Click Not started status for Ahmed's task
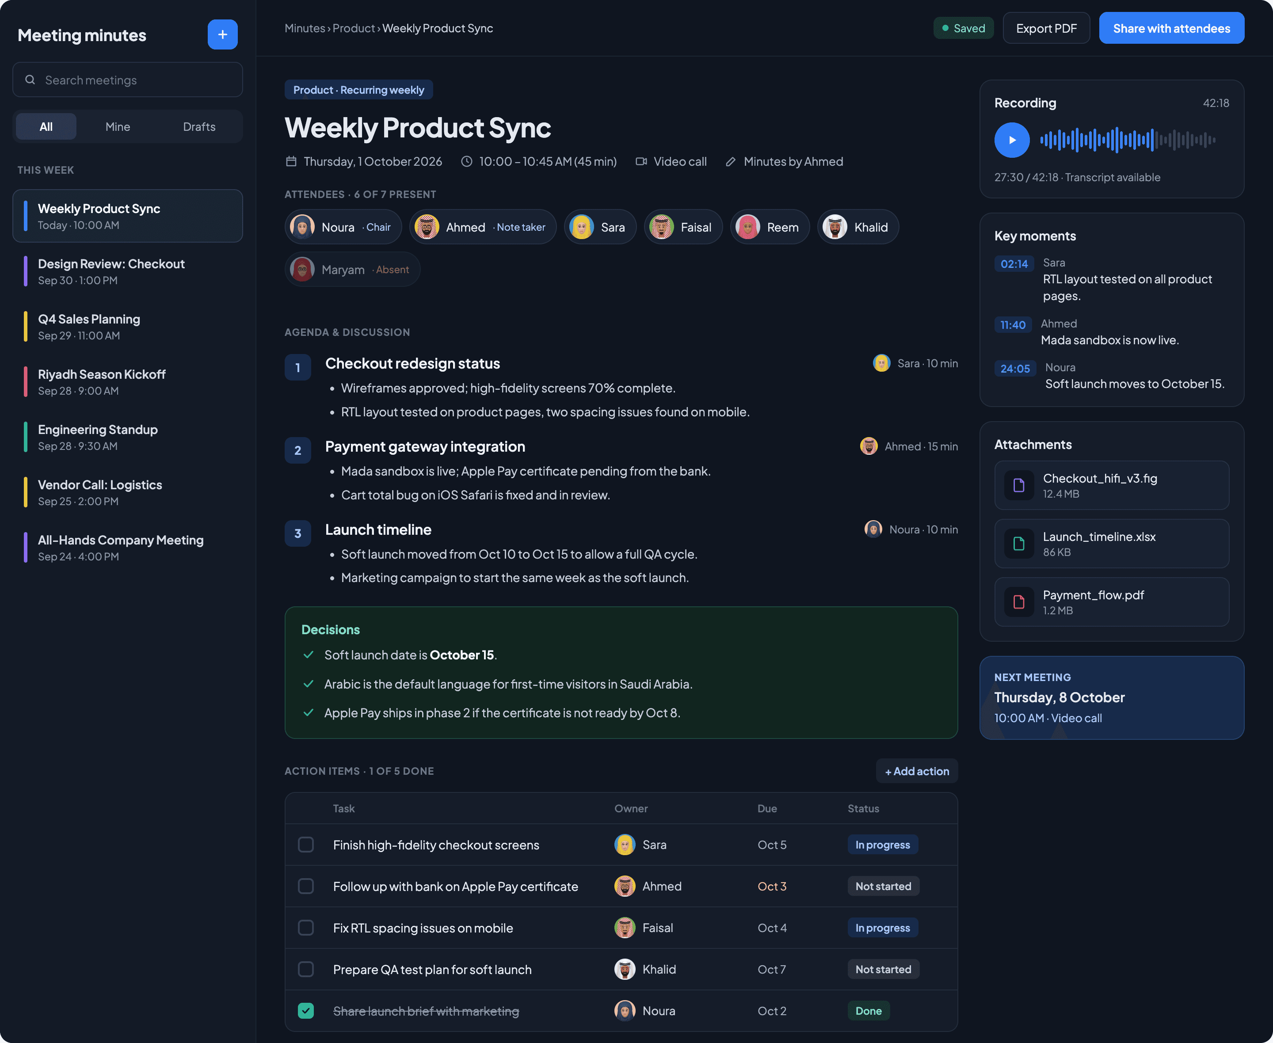This screenshot has height=1043, width=1273. [883, 886]
